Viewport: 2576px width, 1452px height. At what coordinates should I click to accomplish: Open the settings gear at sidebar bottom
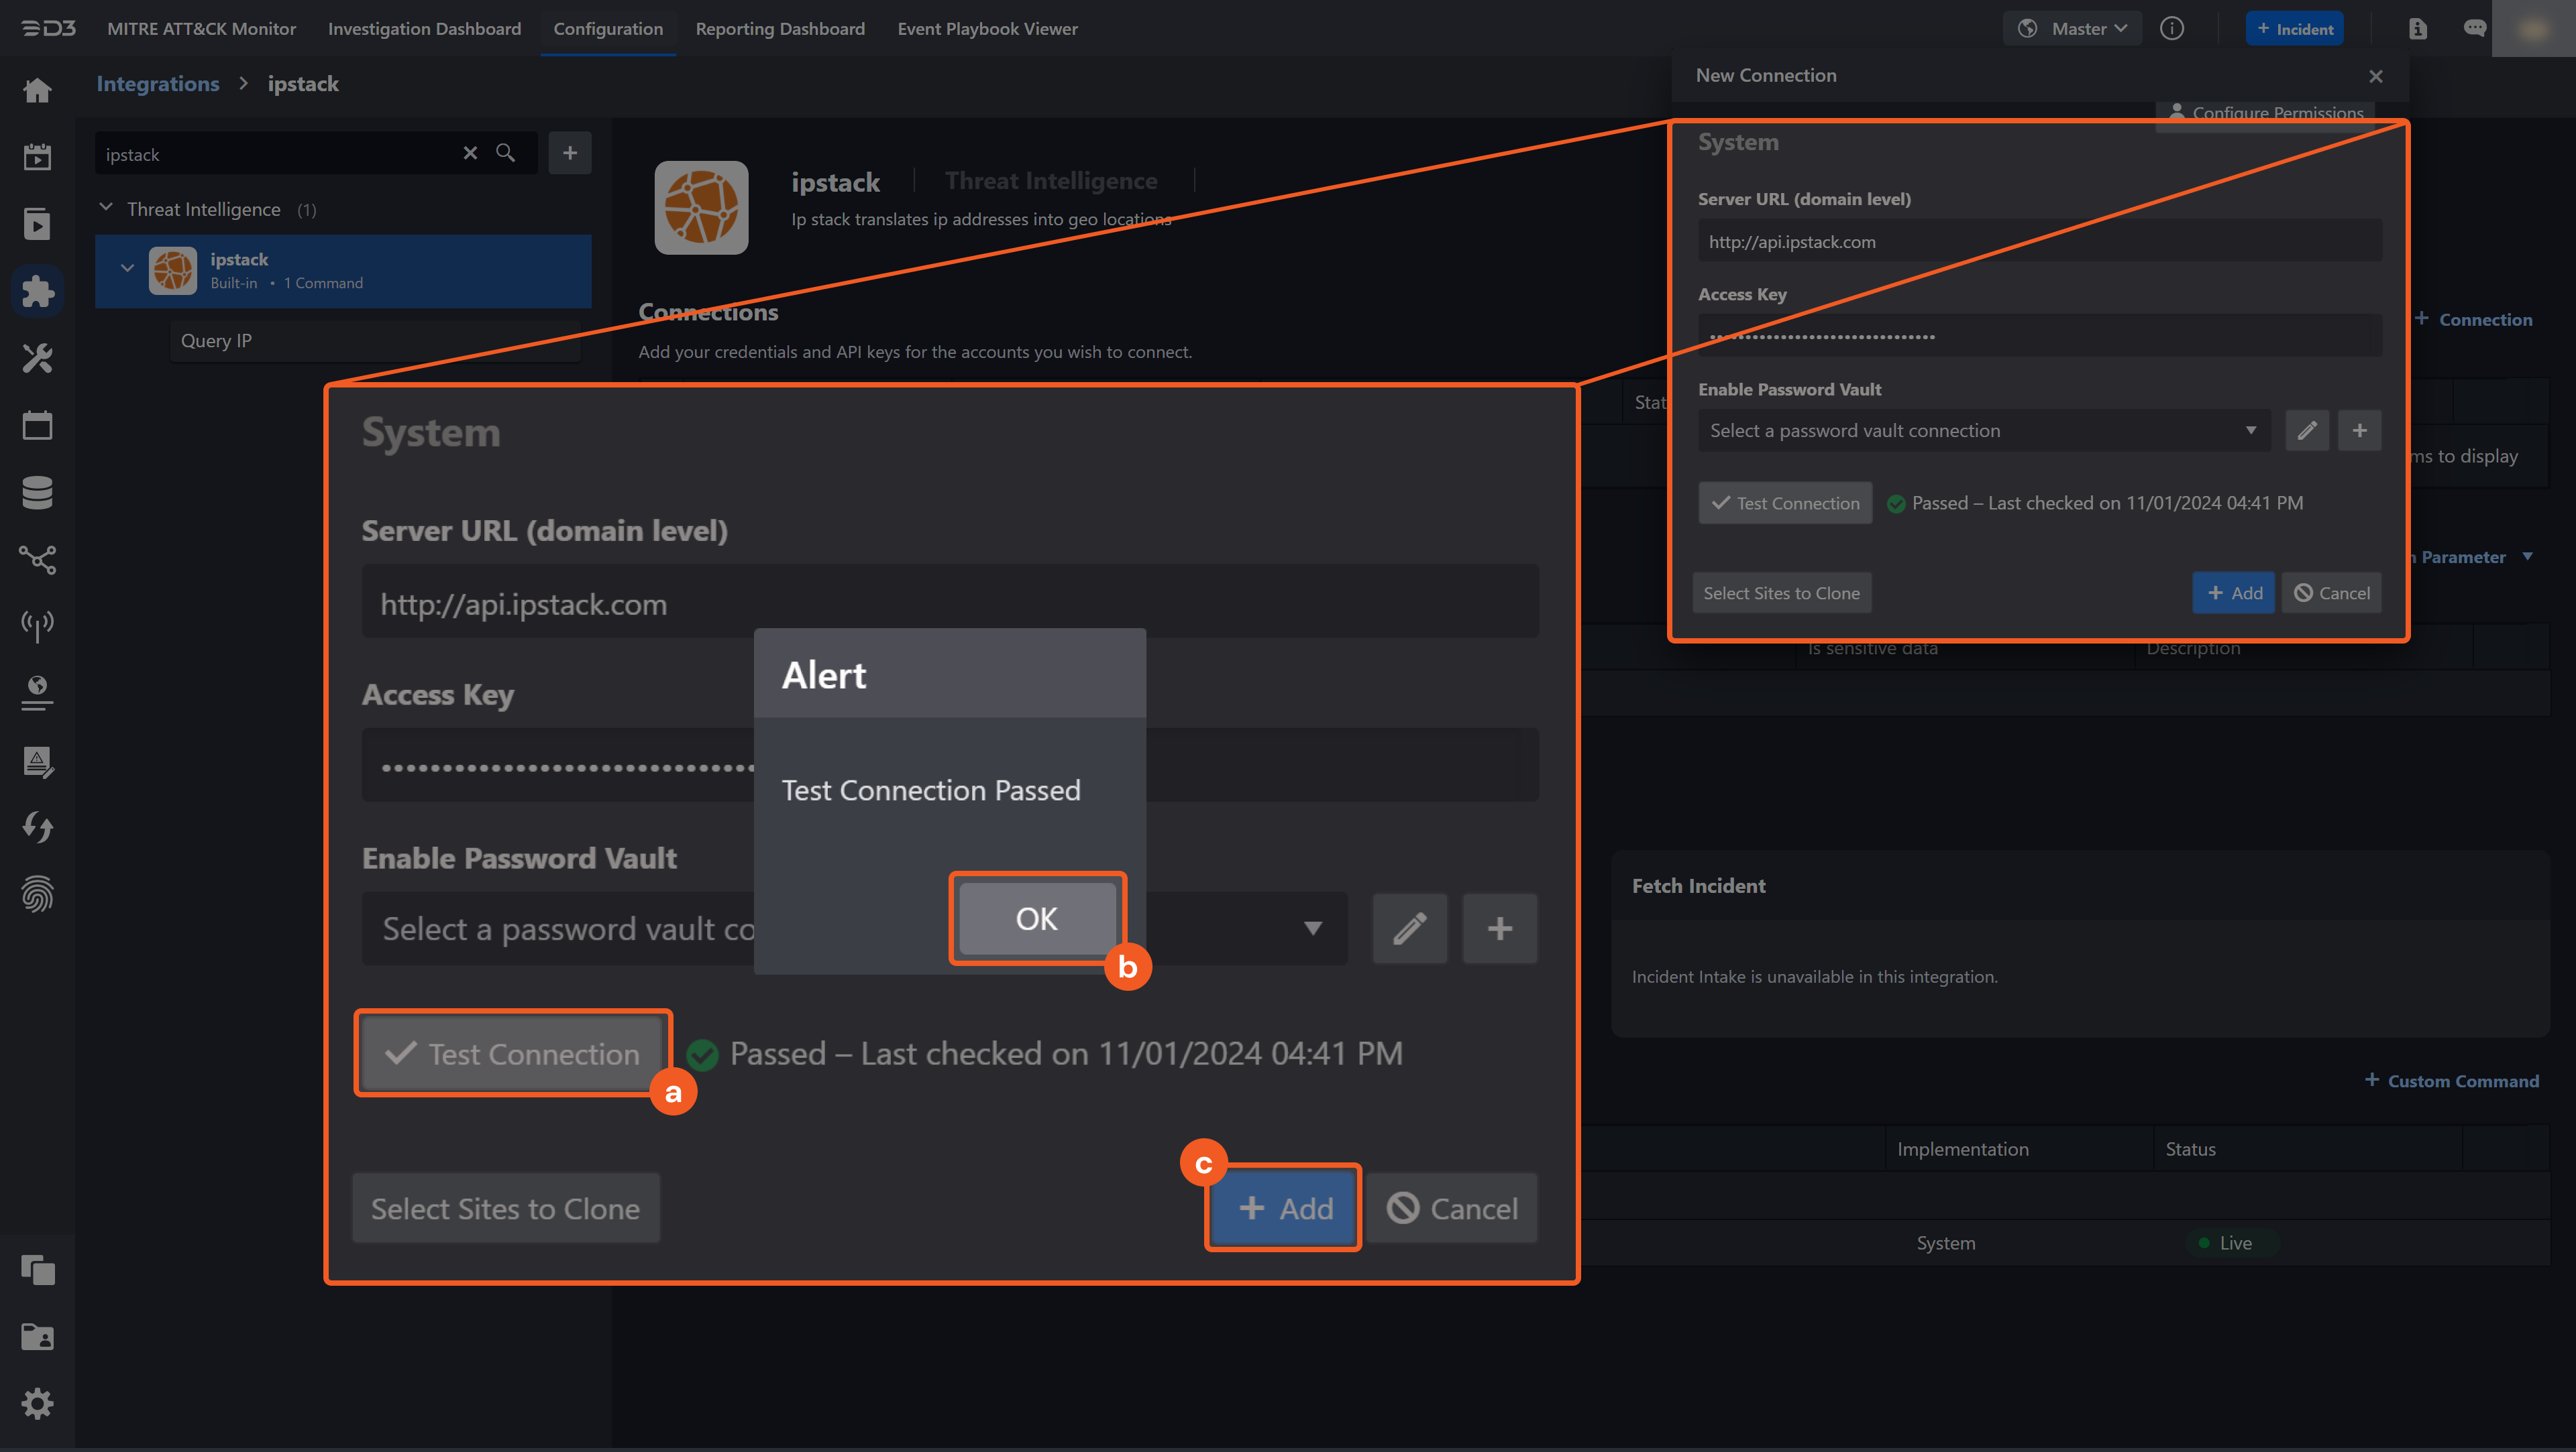(x=37, y=1403)
